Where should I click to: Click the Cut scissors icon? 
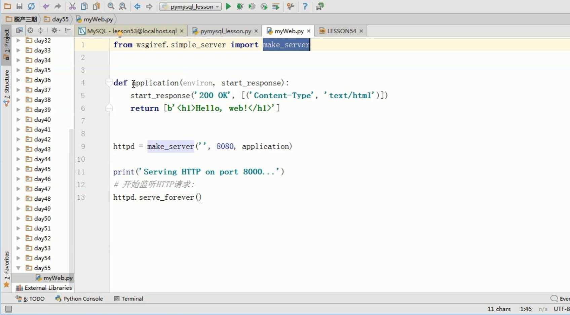[72, 6]
